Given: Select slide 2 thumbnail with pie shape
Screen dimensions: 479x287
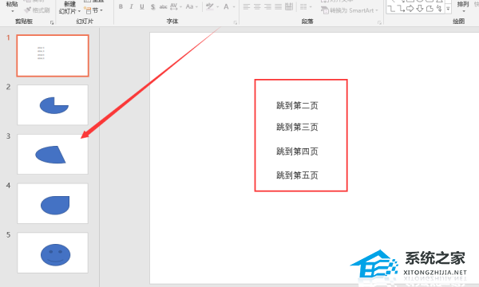Looking at the screenshot, I should (x=53, y=105).
